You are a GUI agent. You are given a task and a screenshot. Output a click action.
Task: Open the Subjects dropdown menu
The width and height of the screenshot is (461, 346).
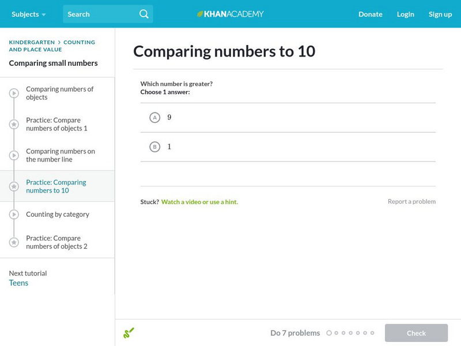[28, 14]
